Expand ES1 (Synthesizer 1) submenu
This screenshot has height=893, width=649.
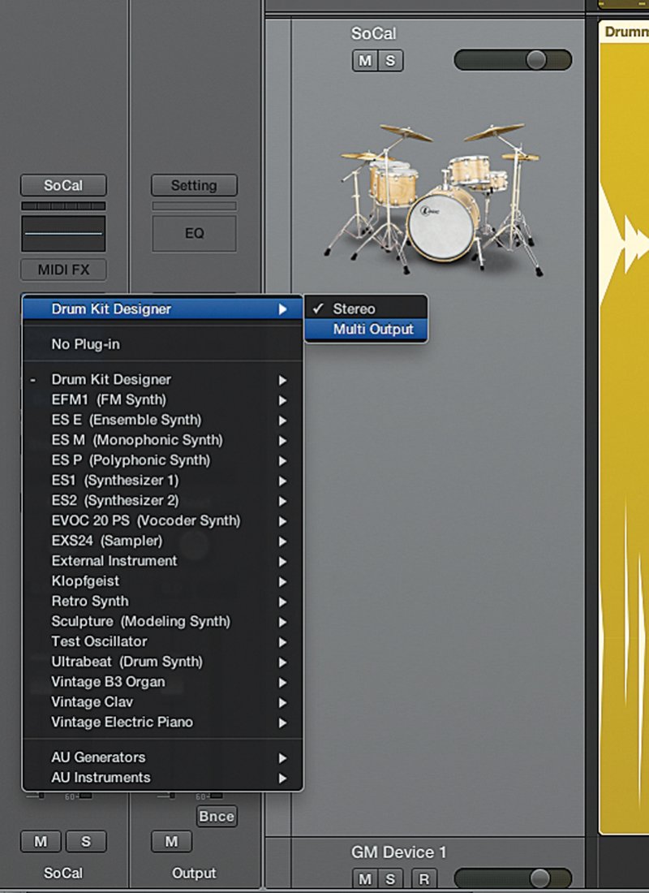click(x=162, y=480)
